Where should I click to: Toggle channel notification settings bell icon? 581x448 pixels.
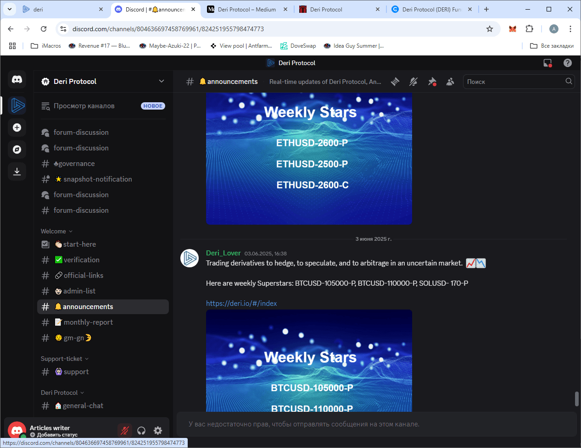coord(413,82)
